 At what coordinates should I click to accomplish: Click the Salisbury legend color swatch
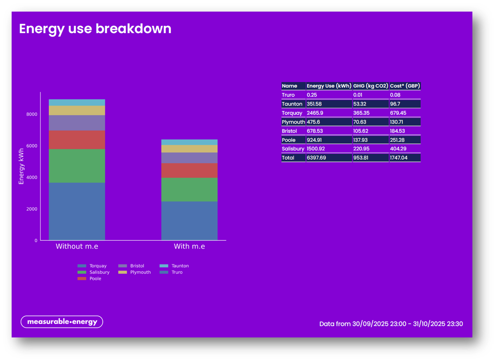tap(82, 272)
